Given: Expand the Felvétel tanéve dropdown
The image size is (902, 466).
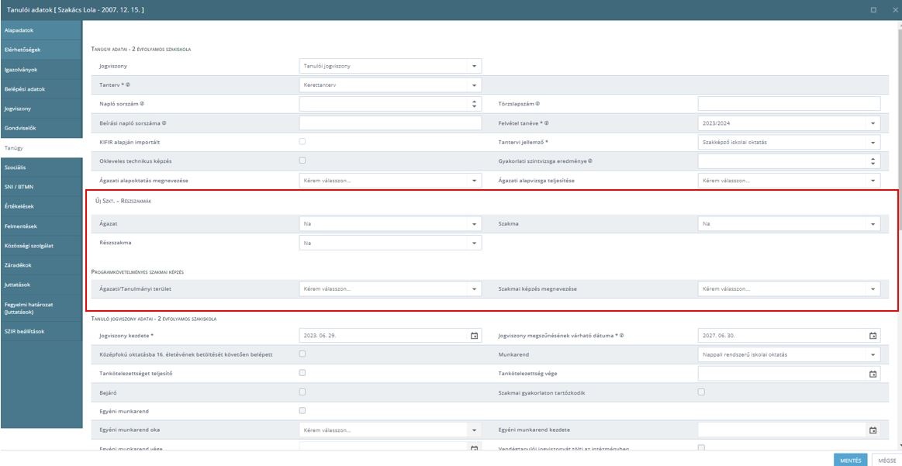Looking at the screenshot, I should 789,123.
